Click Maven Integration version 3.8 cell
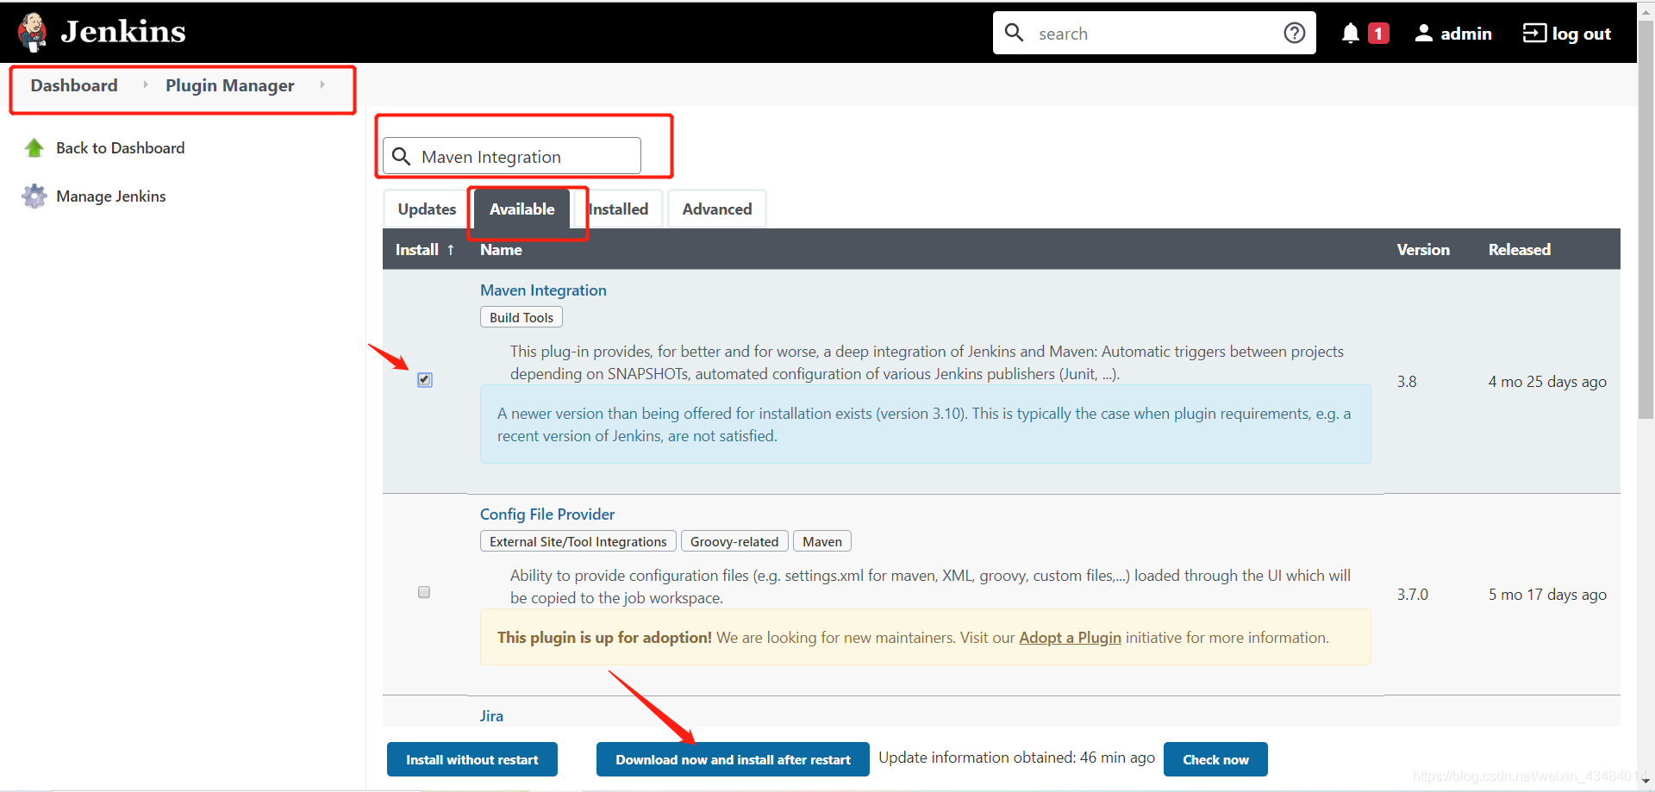1655x792 pixels. click(x=1407, y=382)
